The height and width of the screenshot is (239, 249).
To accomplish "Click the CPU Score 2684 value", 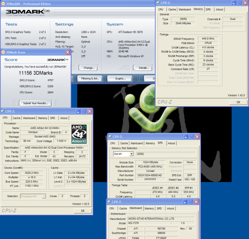I will (50, 93).
